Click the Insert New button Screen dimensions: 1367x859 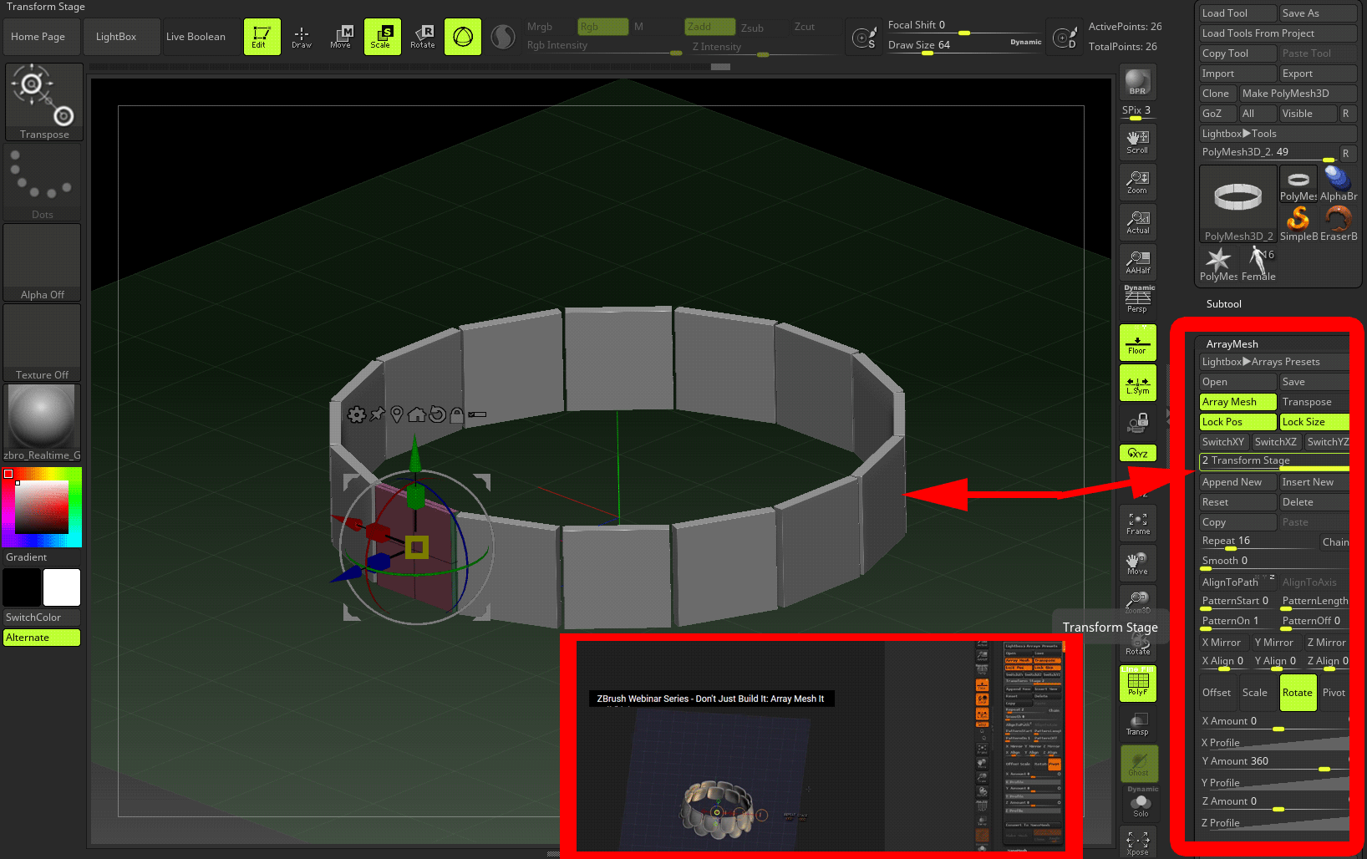1314,482
